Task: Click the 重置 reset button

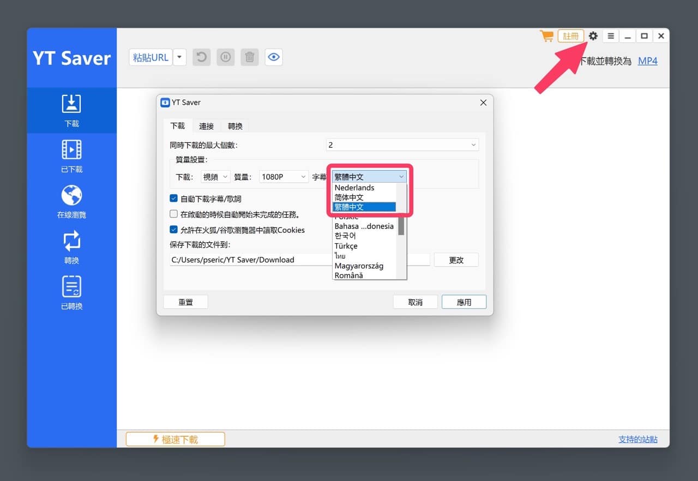Action: point(185,302)
